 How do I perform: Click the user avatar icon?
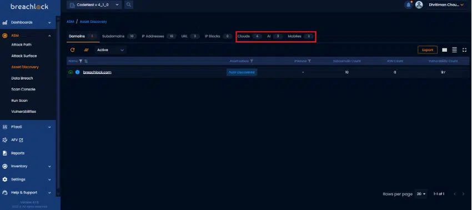point(419,5)
